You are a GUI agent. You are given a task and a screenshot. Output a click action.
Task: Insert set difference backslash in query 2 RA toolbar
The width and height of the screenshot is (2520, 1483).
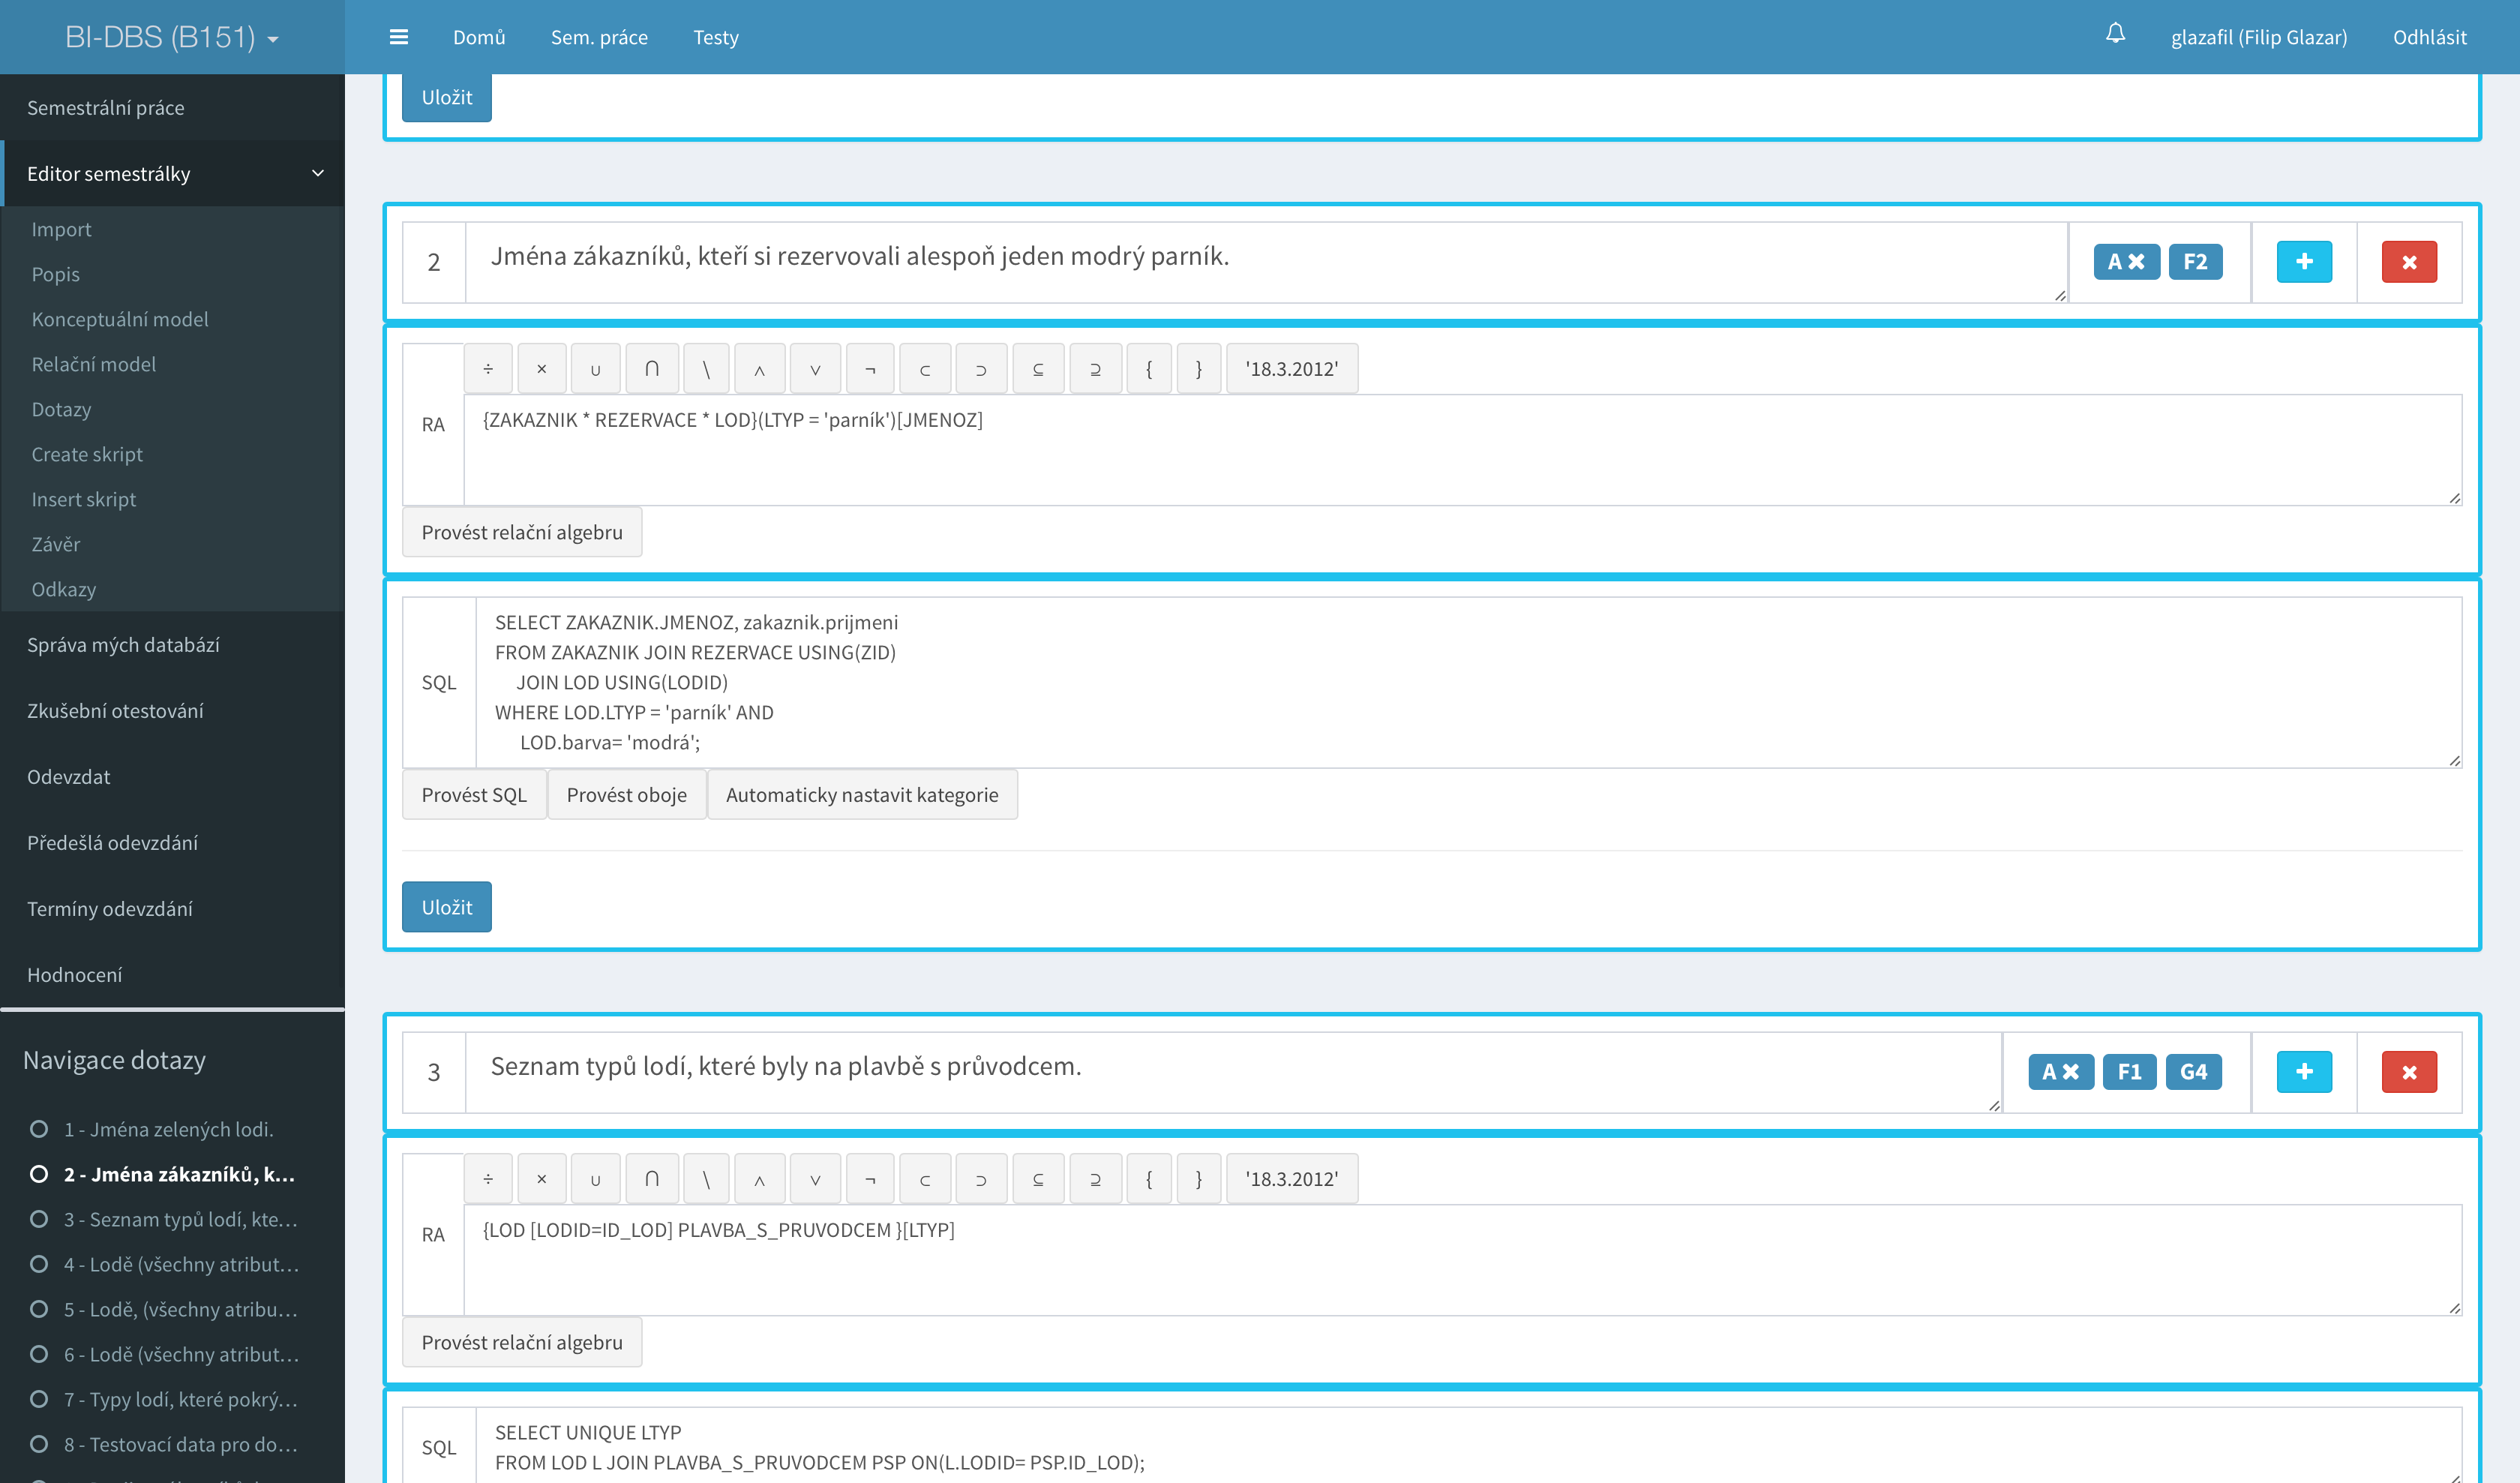(706, 369)
